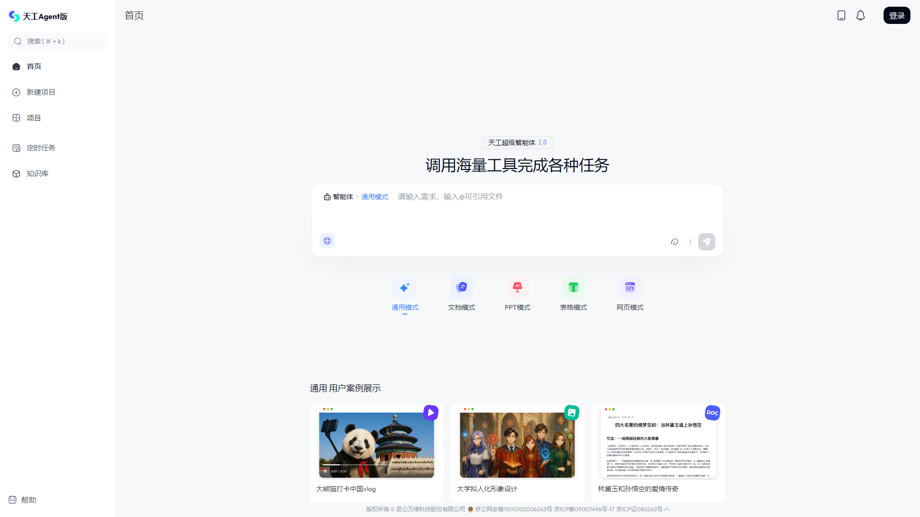Select the 定时任务 scheduled tasks icon
This screenshot has width=920, height=517.
(x=16, y=148)
